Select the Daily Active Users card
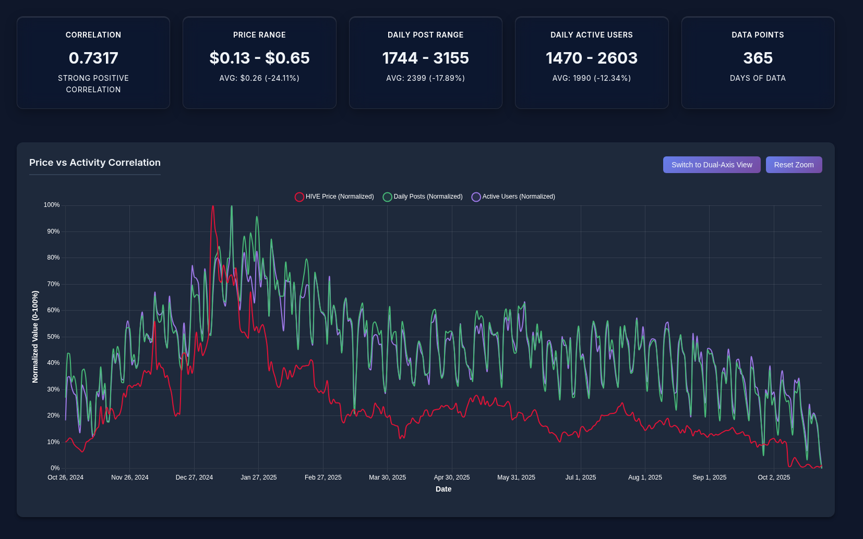The image size is (863, 539). click(x=591, y=63)
